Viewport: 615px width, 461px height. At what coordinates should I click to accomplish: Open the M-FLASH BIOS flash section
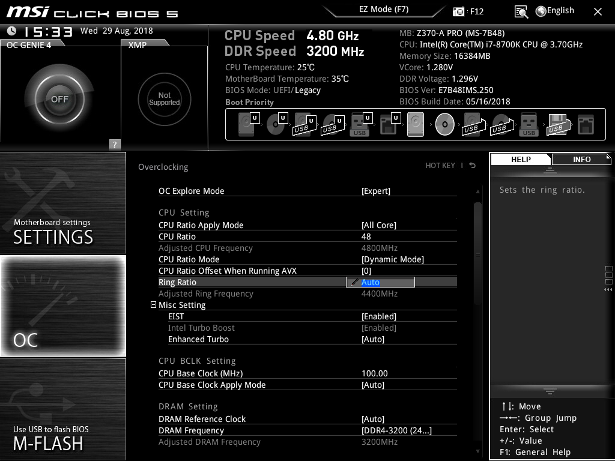click(x=62, y=409)
